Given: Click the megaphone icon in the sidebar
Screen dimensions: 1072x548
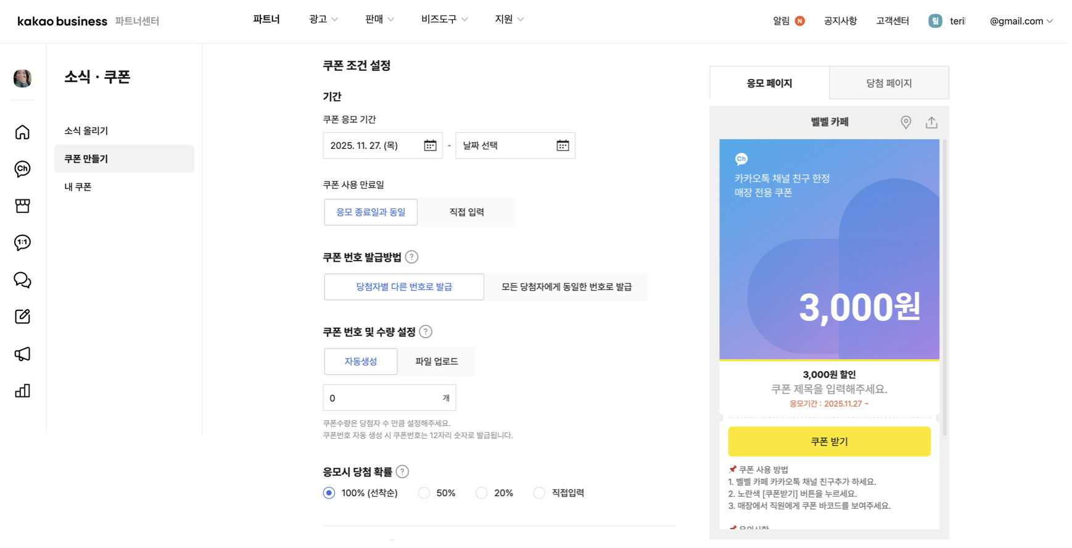Looking at the screenshot, I should point(22,354).
